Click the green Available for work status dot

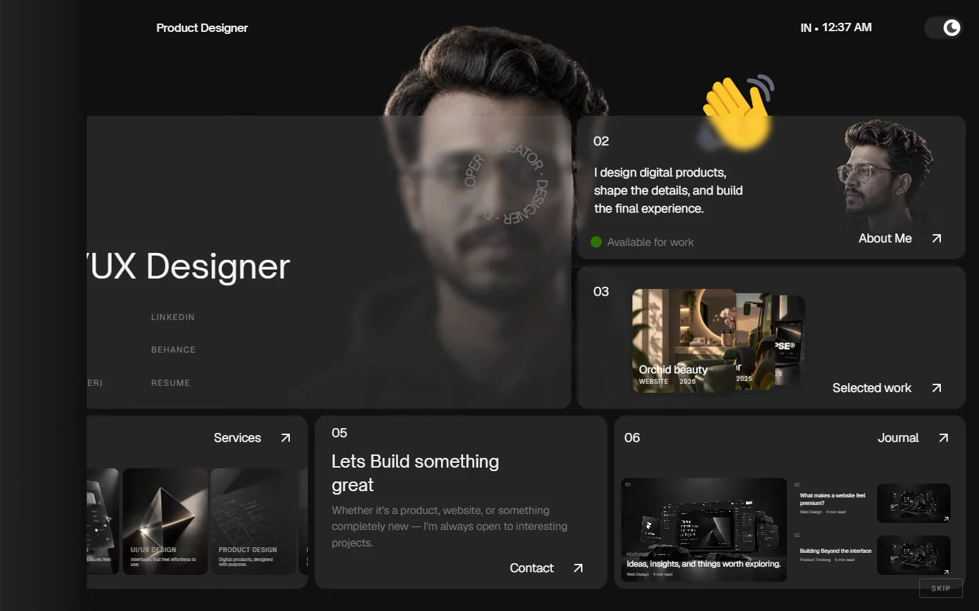click(596, 242)
